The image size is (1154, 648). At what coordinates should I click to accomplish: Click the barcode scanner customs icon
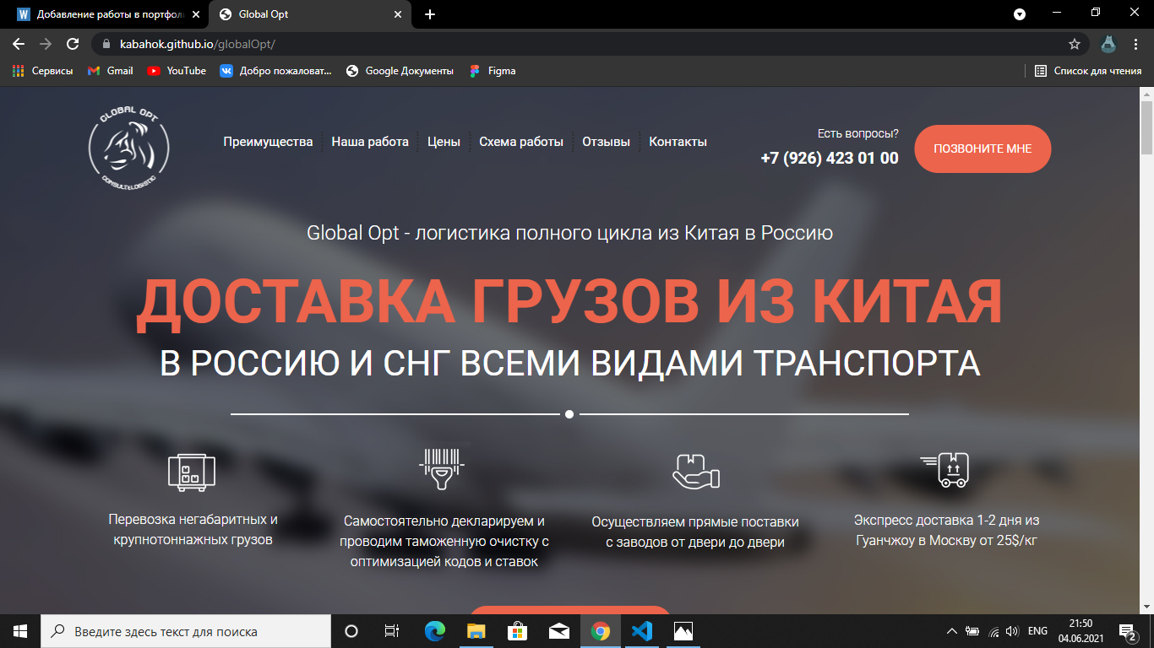tap(442, 470)
